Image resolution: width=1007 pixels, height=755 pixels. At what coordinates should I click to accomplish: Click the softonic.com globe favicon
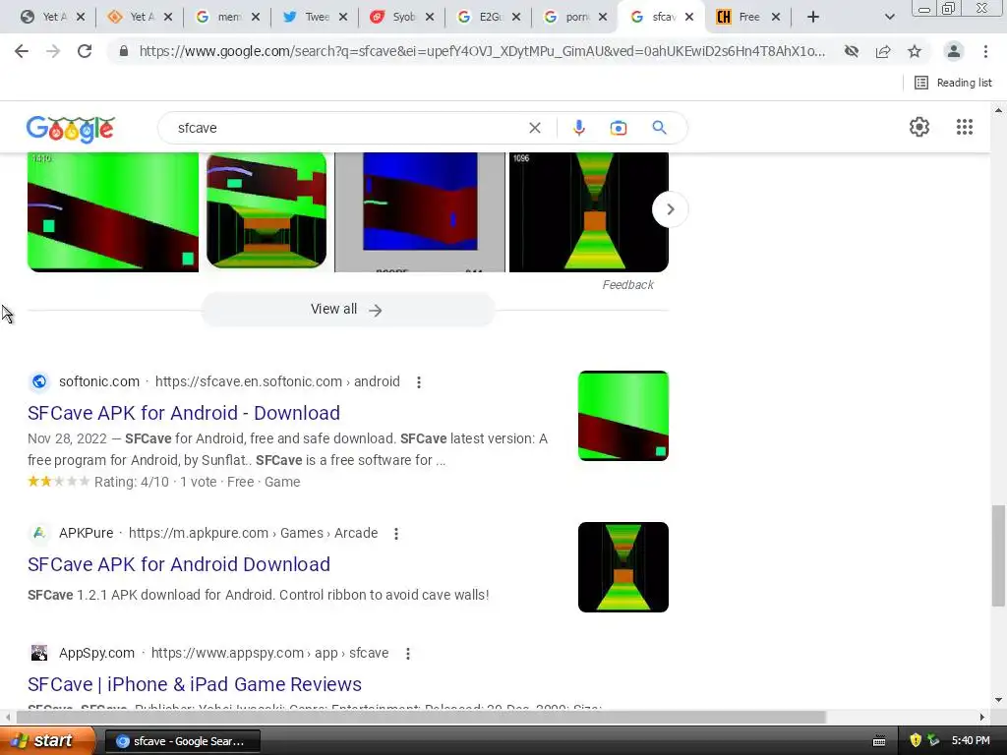pos(39,381)
